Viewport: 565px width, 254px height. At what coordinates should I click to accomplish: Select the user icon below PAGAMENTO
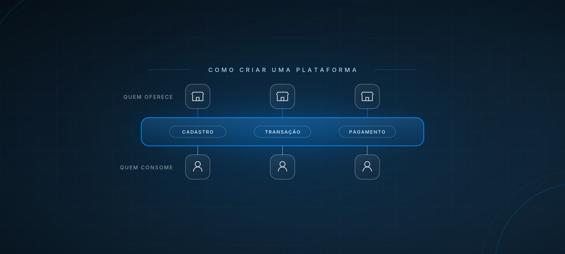point(367,167)
